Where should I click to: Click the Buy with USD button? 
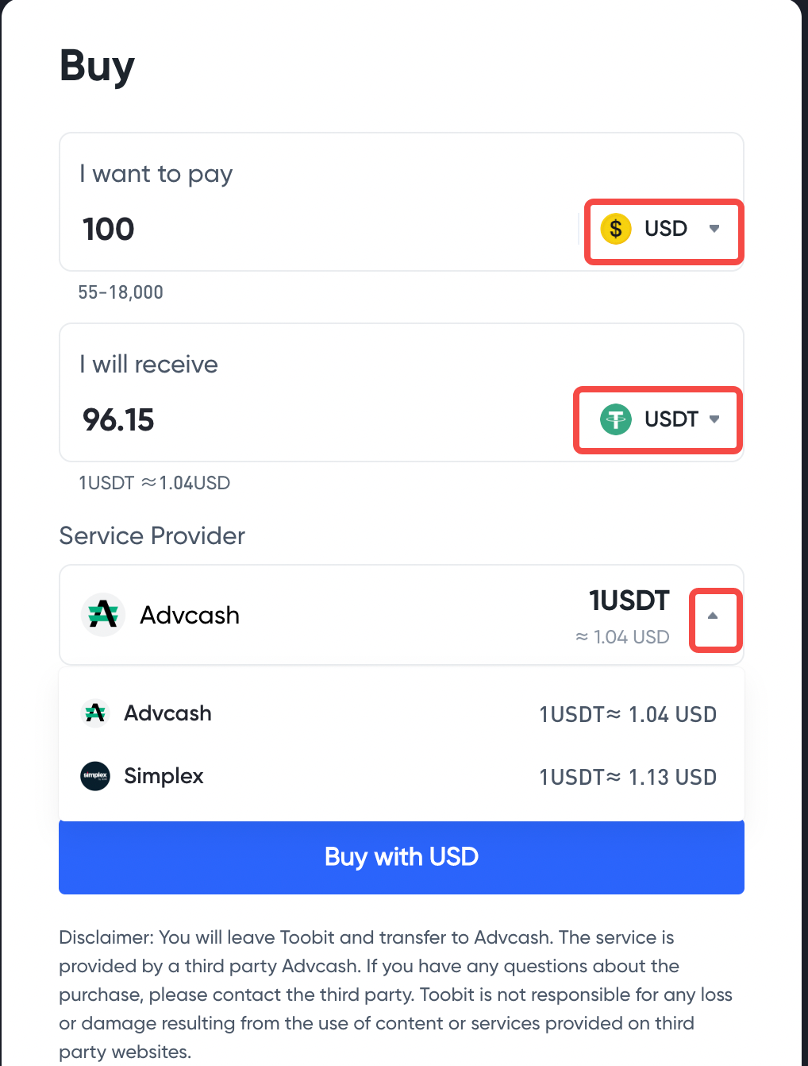[x=402, y=857]
